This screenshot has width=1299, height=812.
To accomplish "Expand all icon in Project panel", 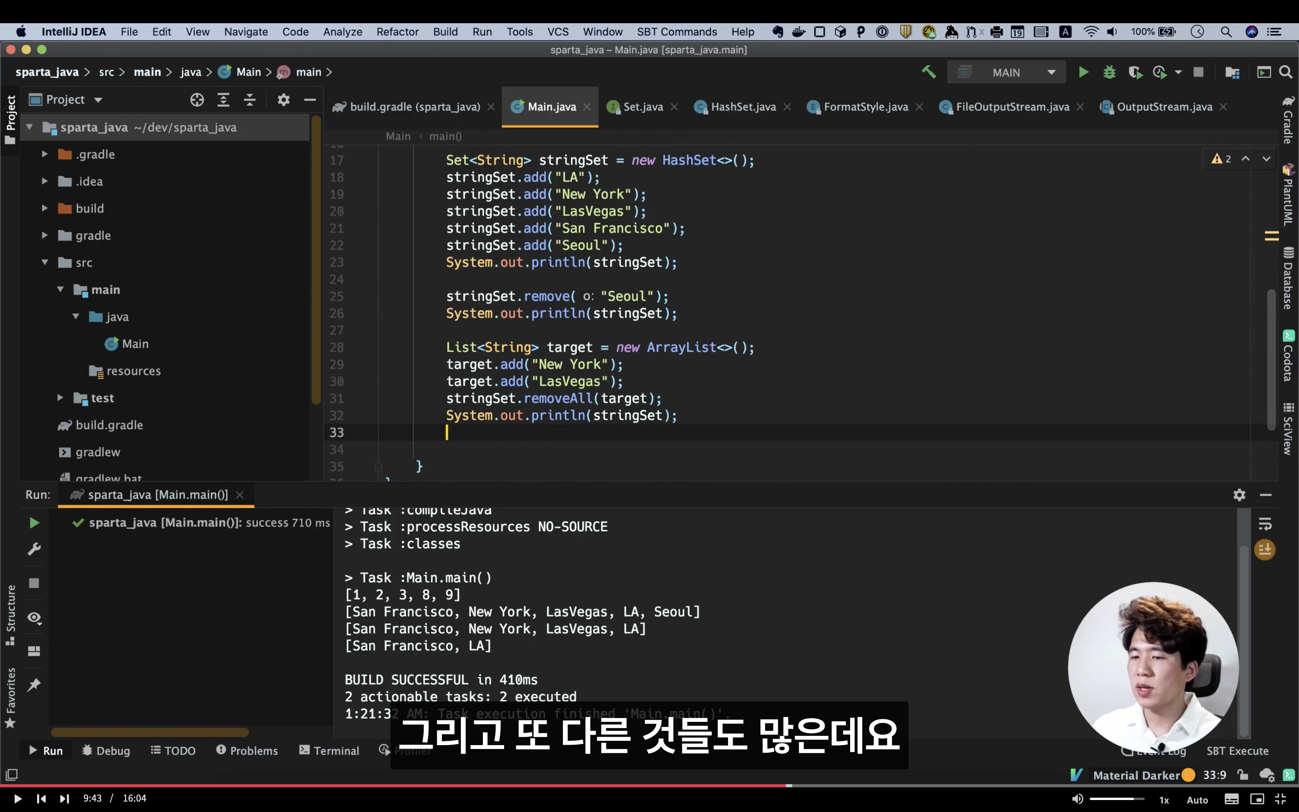I will [x=223, y=100].
